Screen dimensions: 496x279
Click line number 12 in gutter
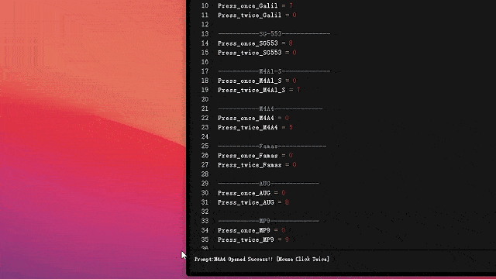(x=205, y=24)
